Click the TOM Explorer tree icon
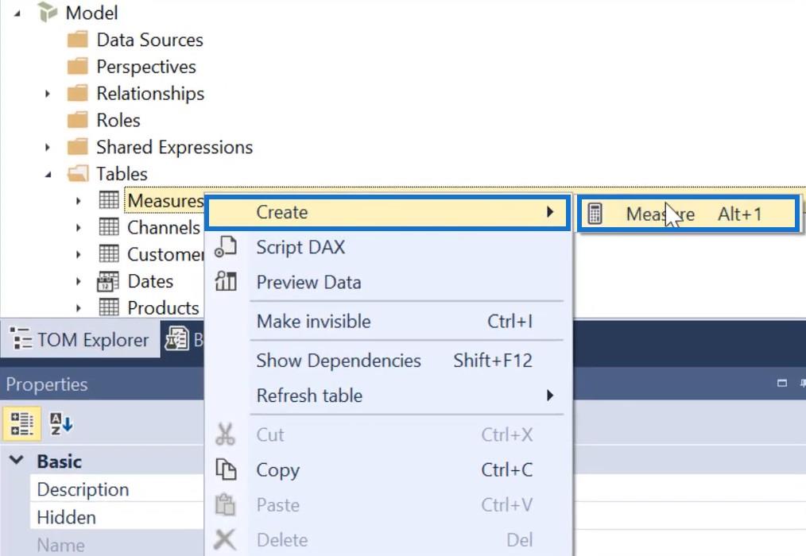Viewport: 806px width, 556px height. pyautogui.click(x=21, y=339)
